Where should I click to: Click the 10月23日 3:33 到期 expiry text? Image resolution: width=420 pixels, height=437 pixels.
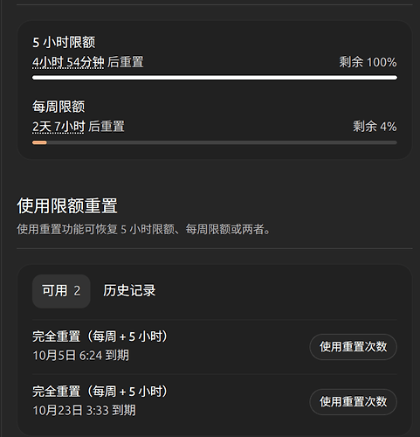click(84, 411)
